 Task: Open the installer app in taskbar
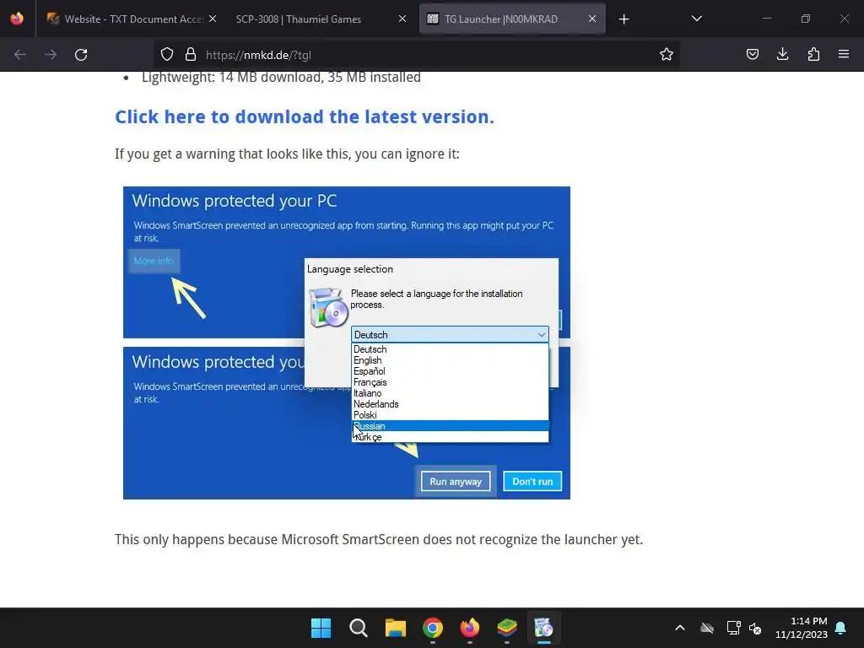543,628
